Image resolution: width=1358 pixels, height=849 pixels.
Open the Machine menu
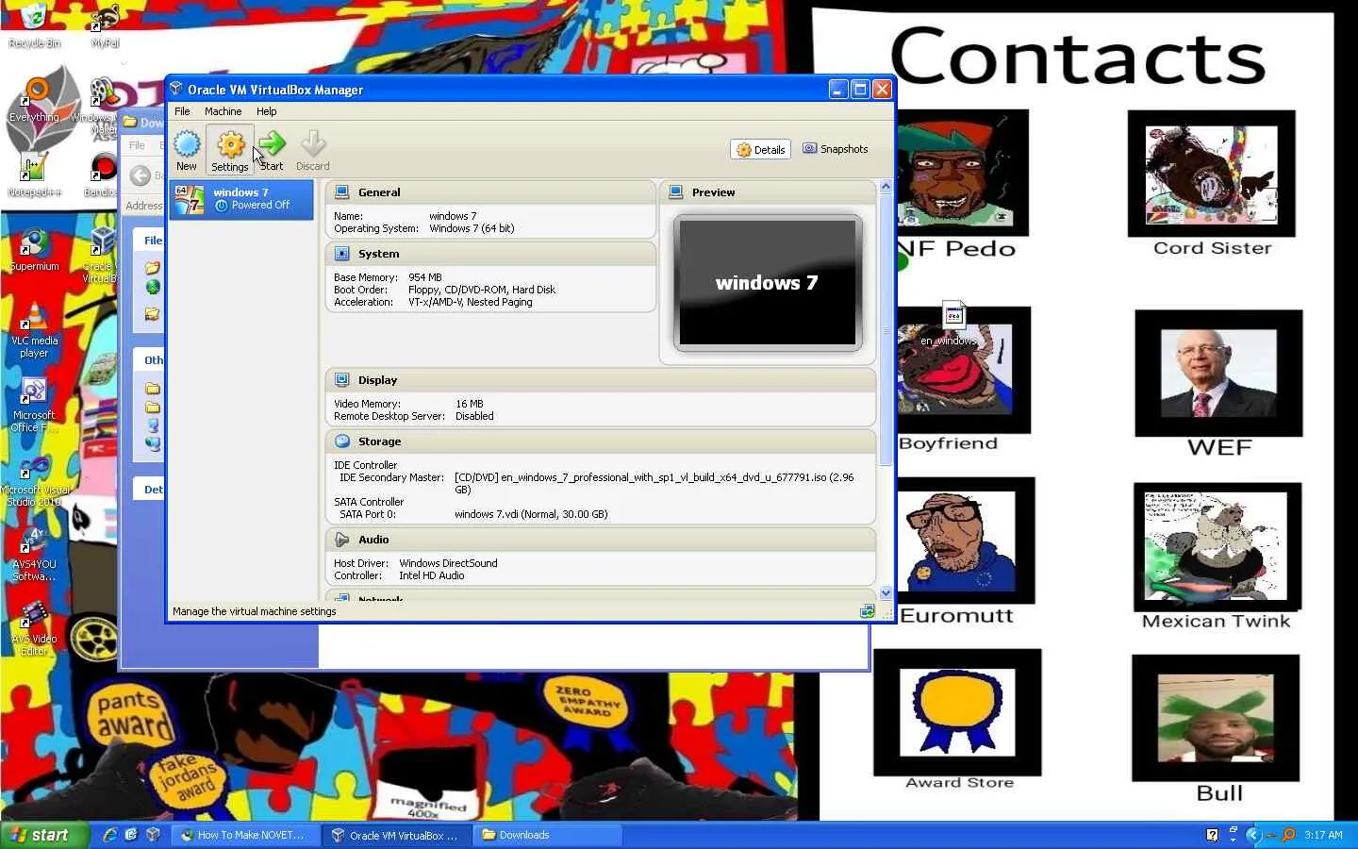coord(224,111)
